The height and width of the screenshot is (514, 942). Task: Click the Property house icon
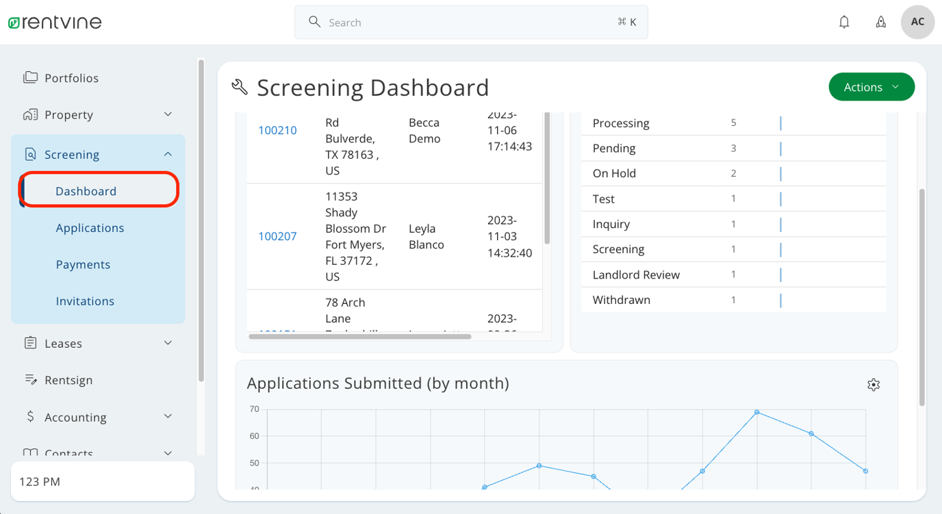point(30,114)
